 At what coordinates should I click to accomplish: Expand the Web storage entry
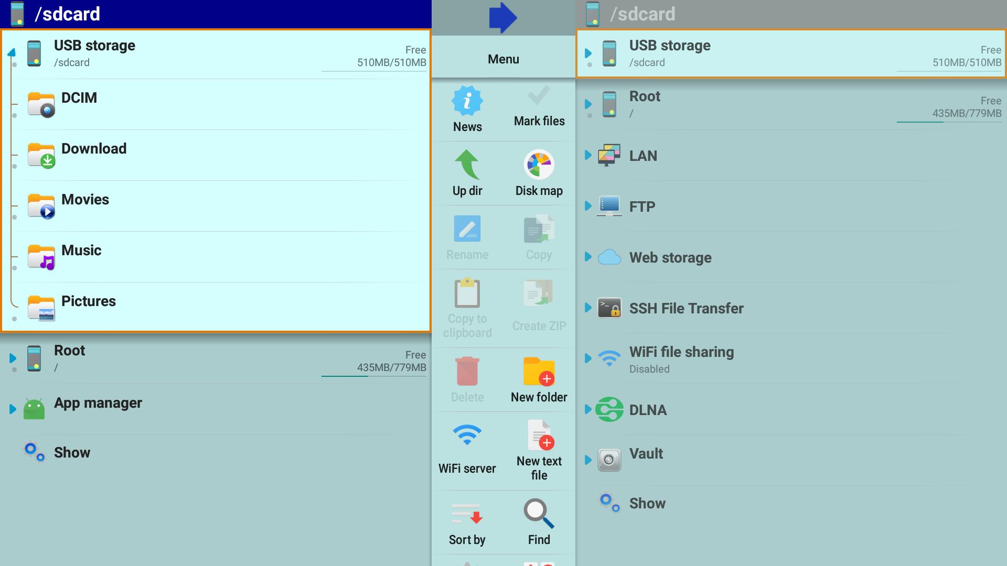[x=586, y=256]
